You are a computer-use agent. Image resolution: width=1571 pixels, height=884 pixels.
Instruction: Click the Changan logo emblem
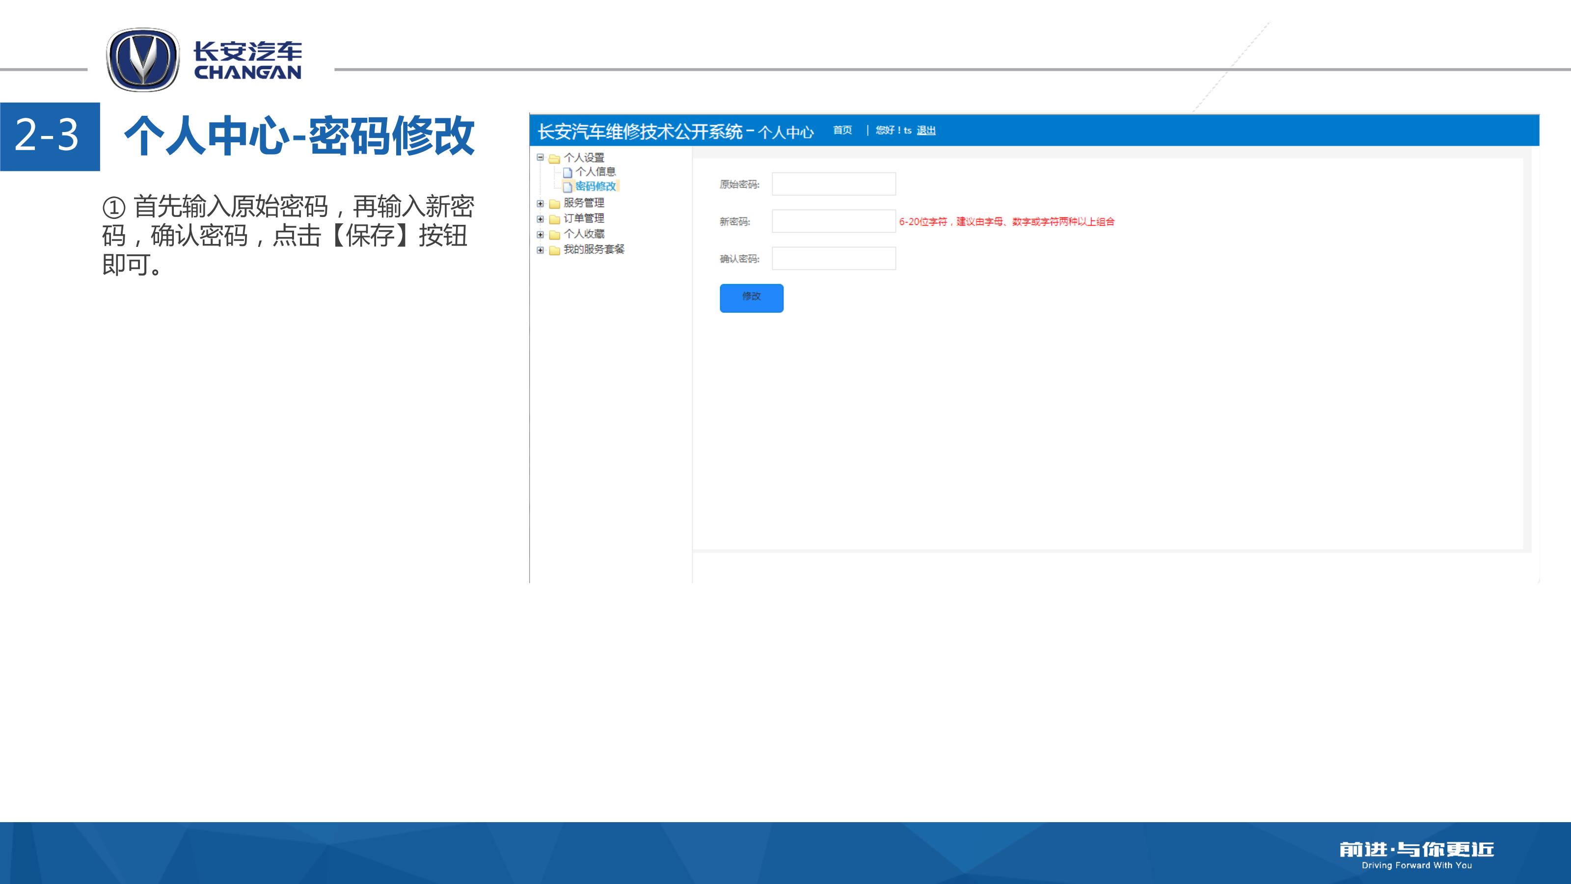coord(143,60)
